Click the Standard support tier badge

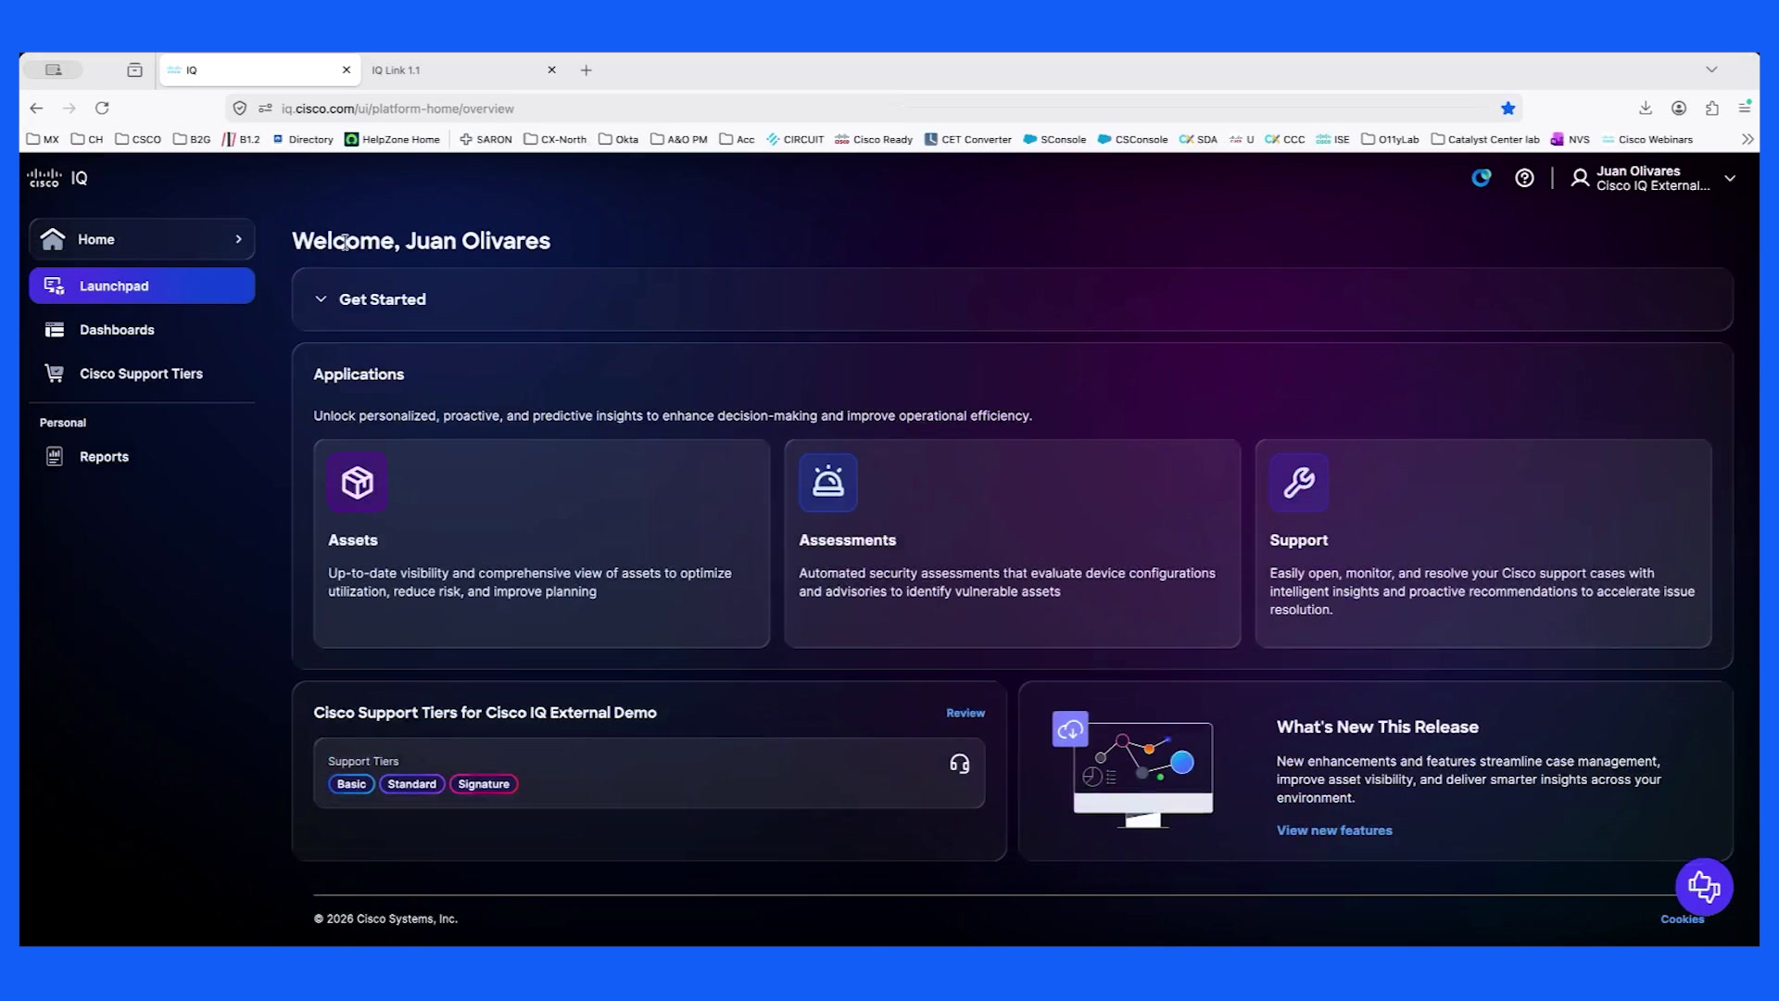pos(411,784)
